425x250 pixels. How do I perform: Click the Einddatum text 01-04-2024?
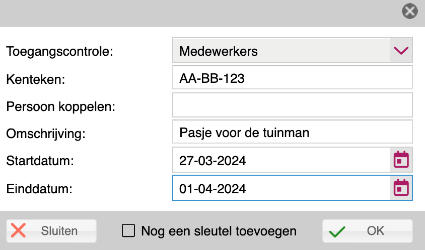tap(212, 189)
